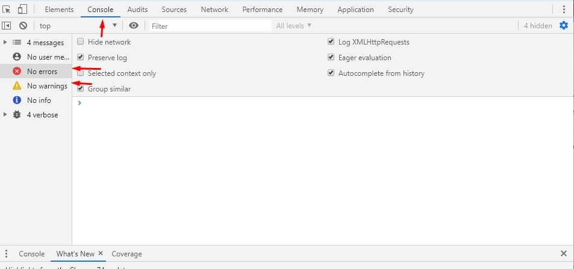Expand the 4 messages group

click(x=5, y=43)
